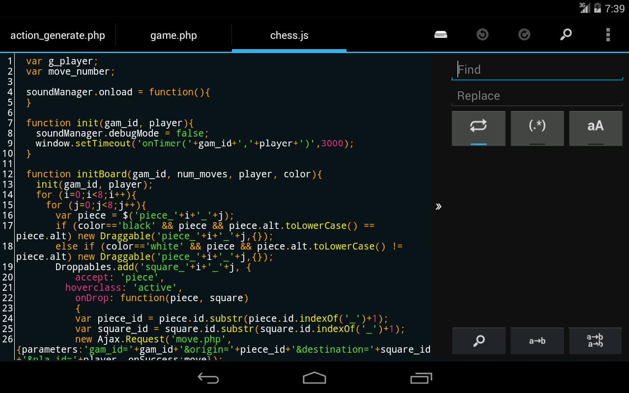Open the overflow menu
629x393 pixels.
point(608,34)
